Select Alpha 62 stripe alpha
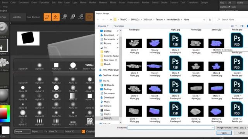Screen dimensions: 248x139 click(56, 122)
